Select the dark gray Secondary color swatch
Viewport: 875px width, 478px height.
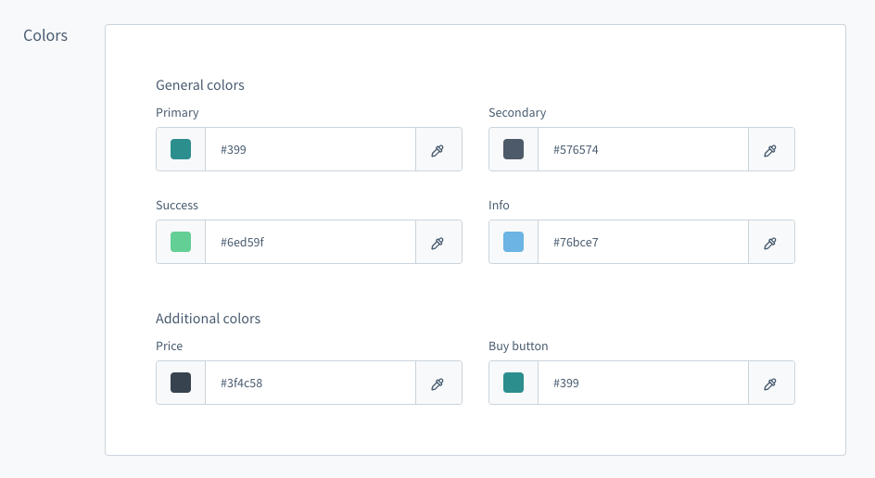point(514,149)
